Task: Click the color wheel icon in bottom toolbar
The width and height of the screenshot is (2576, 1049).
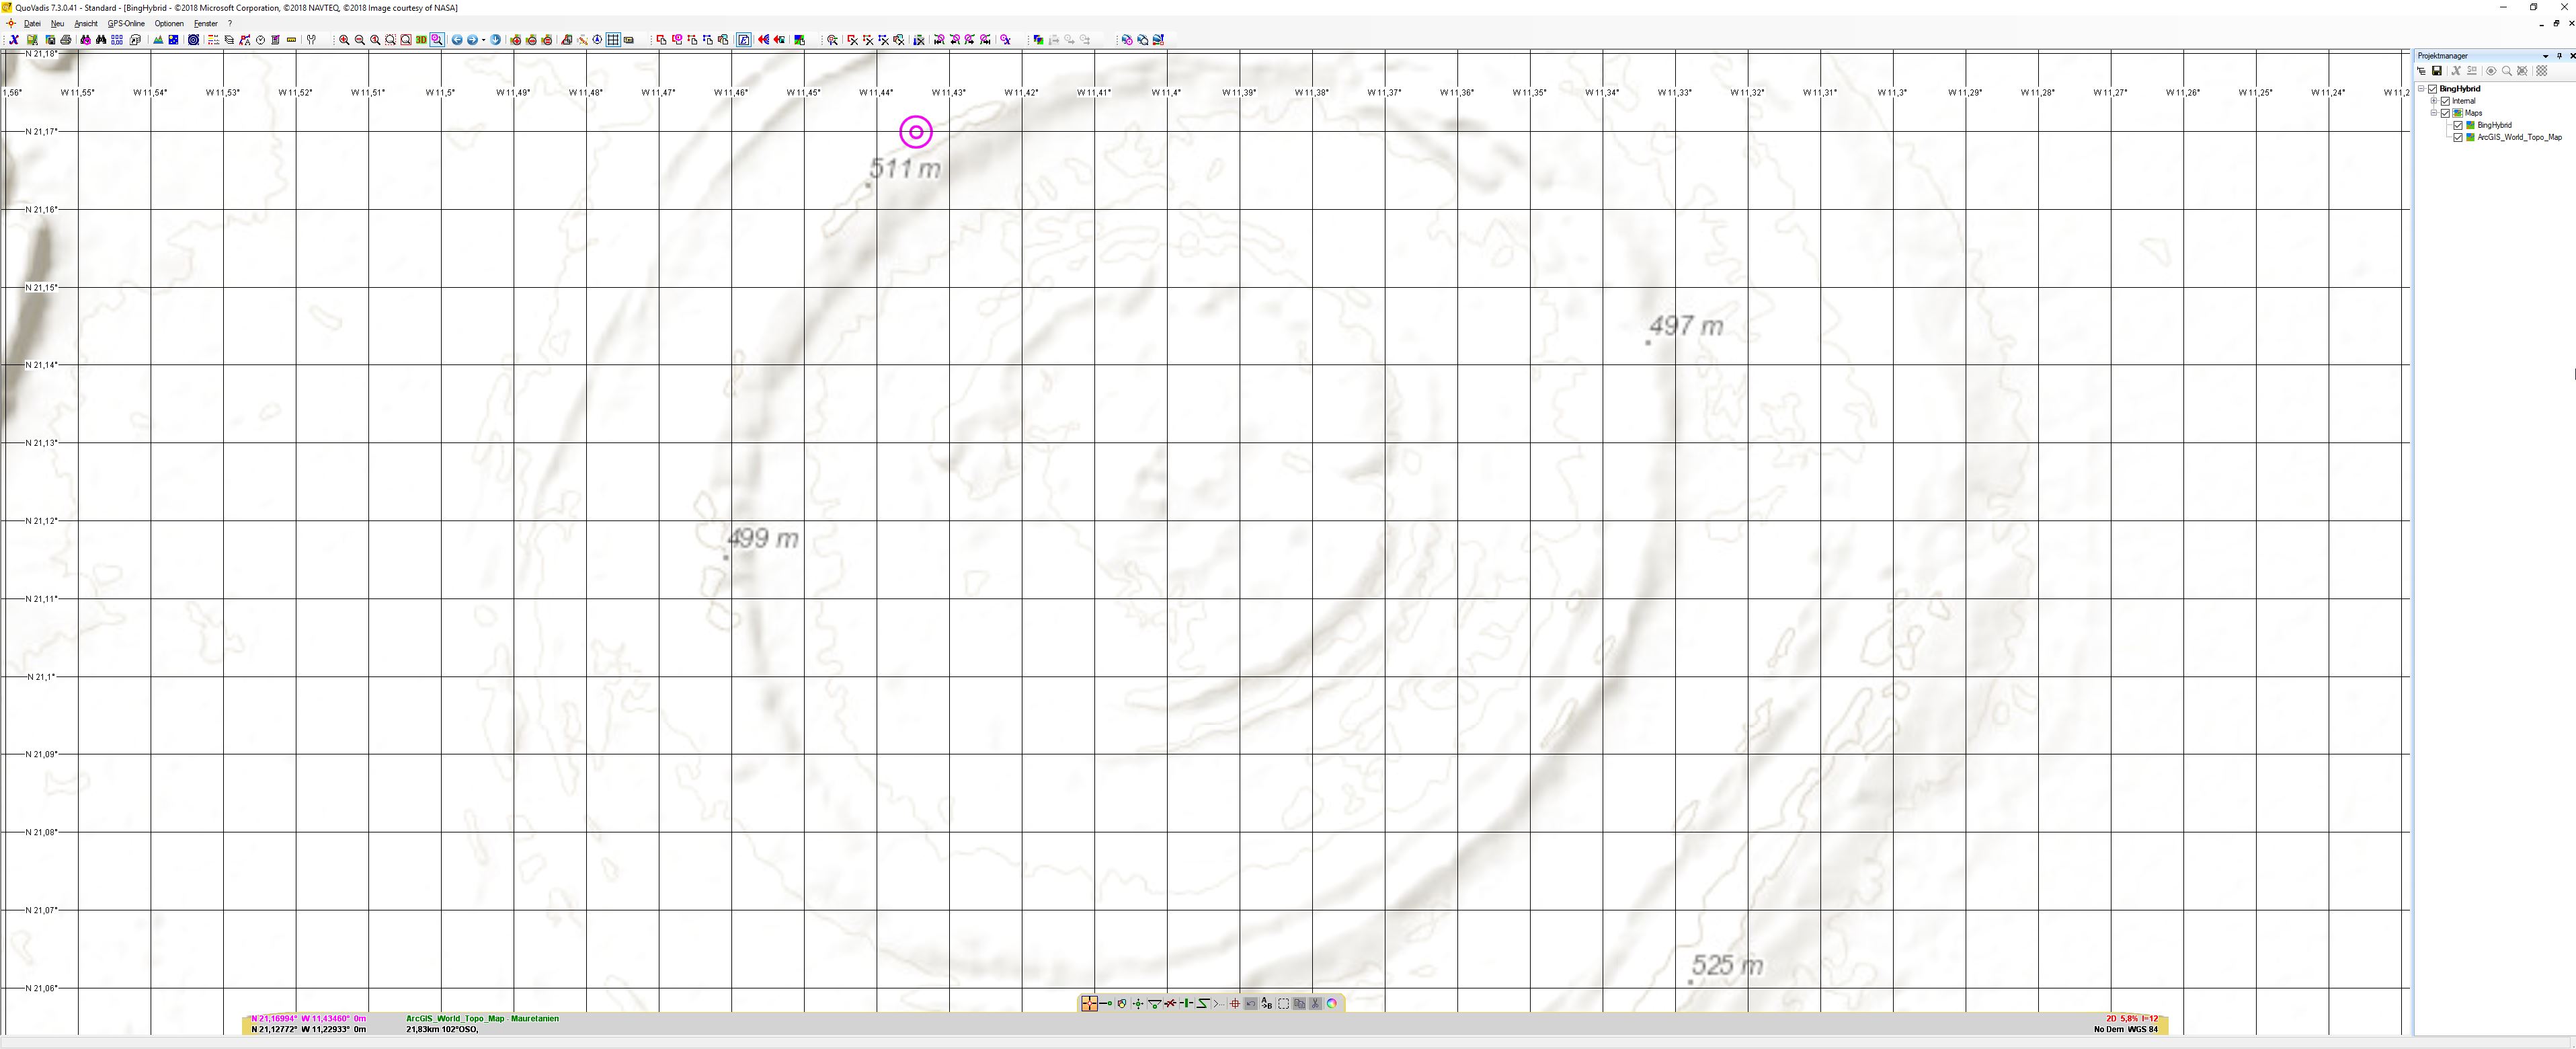Action: [1332, 1004]
